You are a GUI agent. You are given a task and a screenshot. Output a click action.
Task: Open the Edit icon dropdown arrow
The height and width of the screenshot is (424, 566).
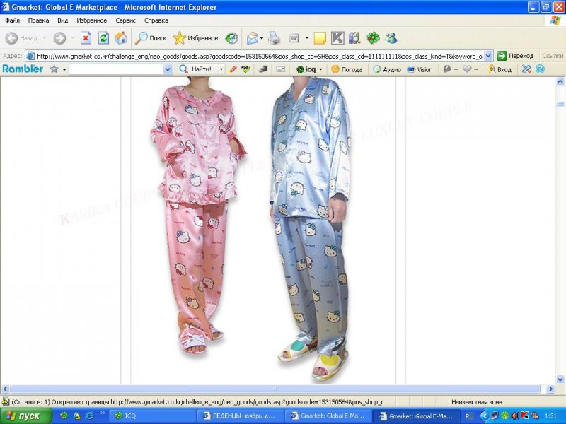(307, 38)
